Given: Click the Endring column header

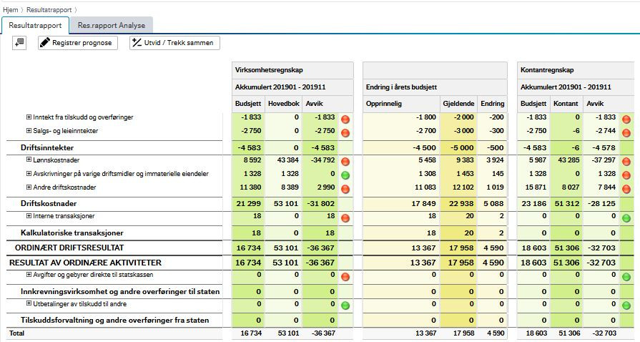Looking at the screenshot, I should click(492, 104).
